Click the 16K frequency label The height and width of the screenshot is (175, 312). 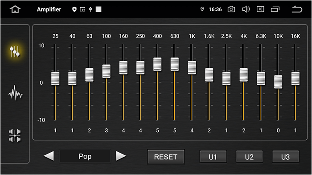pos(295,36)
